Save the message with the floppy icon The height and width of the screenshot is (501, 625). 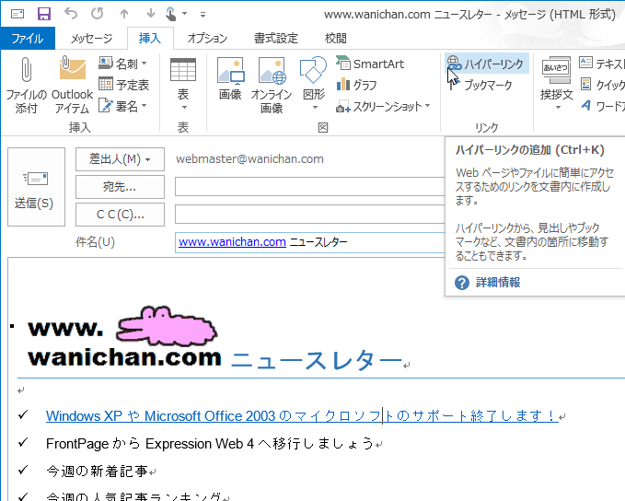(44, 14)
